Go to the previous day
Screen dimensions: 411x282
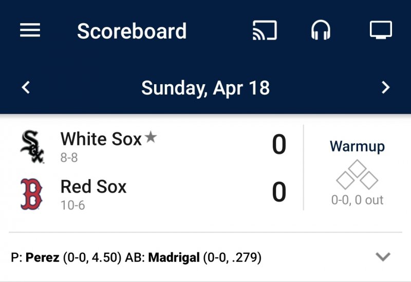[26, 88]
